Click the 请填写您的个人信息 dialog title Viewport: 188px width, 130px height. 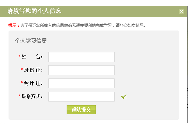tap(34, 11)
